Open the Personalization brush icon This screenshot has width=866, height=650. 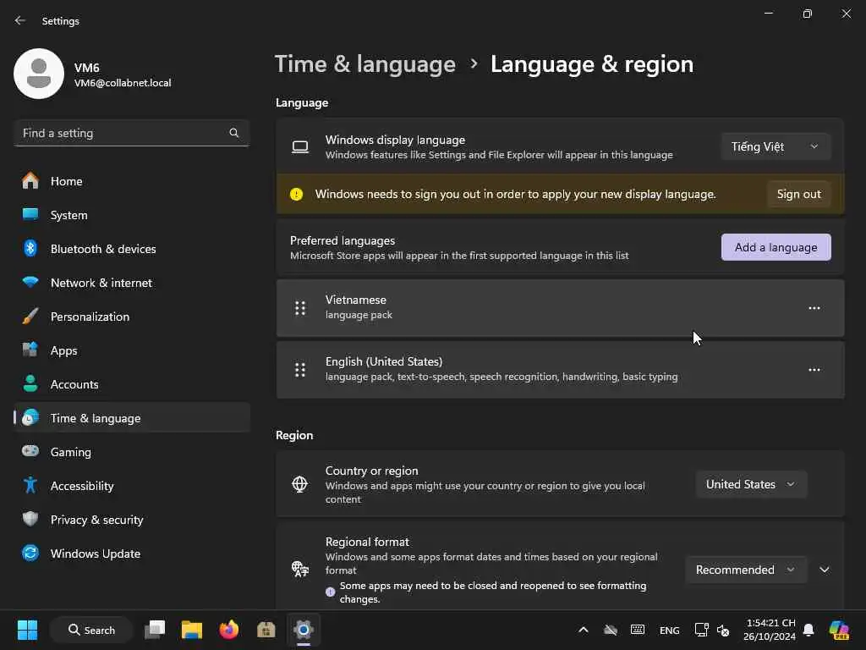(x=30, y=317)
